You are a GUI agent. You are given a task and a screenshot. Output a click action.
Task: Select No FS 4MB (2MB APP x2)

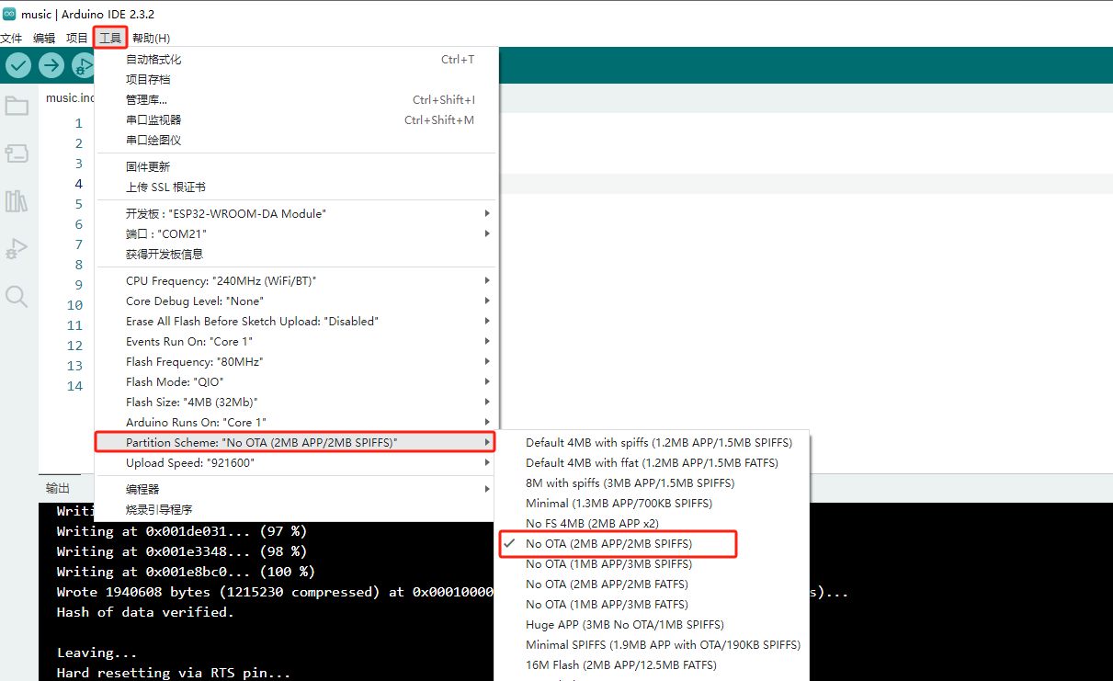pyautogui.click(x=652, y=523)
